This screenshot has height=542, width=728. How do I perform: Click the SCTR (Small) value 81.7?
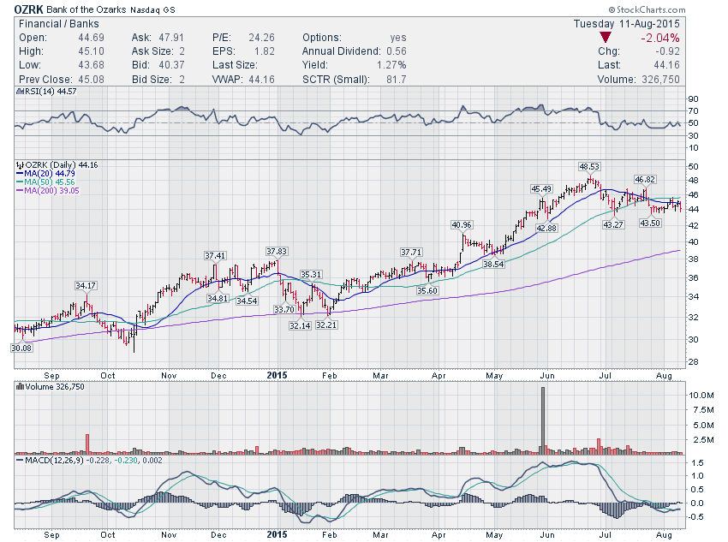pos(396,80)
